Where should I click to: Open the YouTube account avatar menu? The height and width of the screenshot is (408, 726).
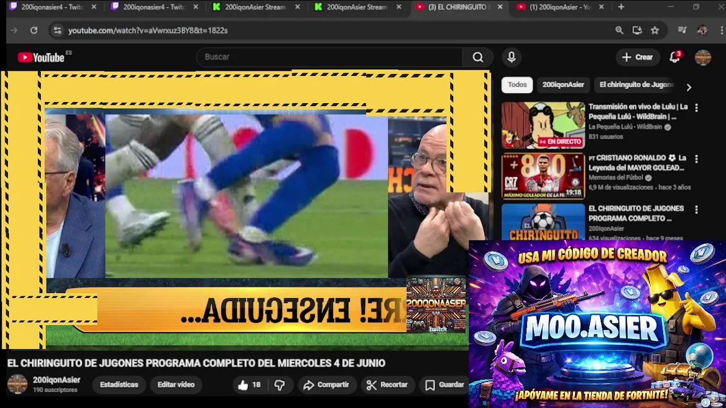(x=703, y=57)
